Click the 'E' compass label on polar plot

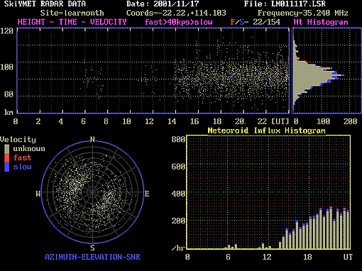click(147, 194)
